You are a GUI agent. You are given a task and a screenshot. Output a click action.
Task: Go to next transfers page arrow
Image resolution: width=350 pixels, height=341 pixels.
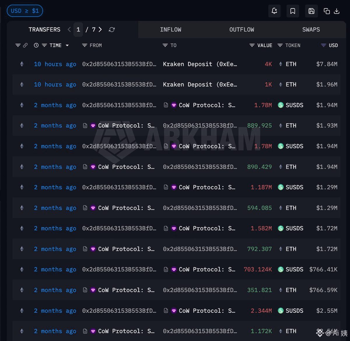(x=100, y=29)
